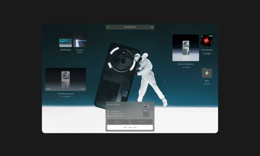Screen dimensions: 260x156
Task: Click the 20 GB RAM booster icon
Action: point(108,113)
